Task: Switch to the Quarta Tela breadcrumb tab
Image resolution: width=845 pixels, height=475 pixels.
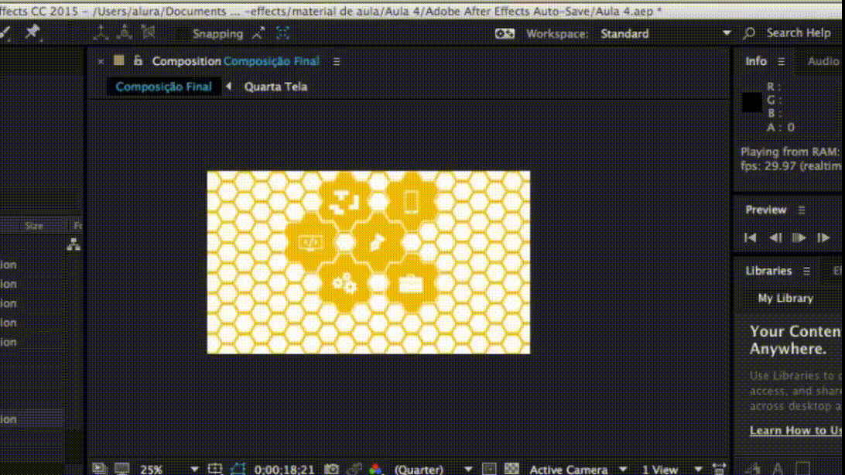Action: (275, 87)
